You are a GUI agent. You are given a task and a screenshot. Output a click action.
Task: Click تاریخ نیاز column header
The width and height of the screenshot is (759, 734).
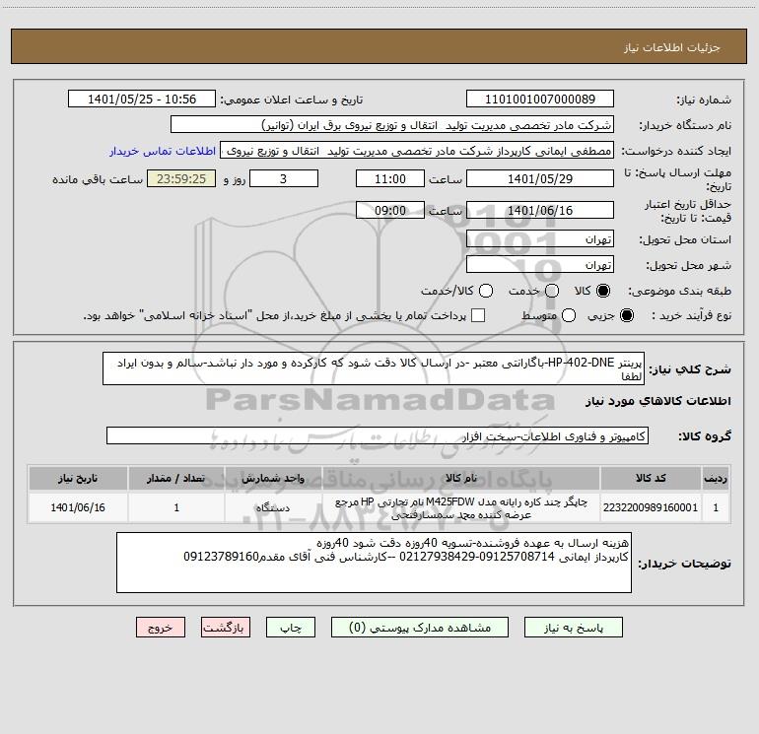78,478
